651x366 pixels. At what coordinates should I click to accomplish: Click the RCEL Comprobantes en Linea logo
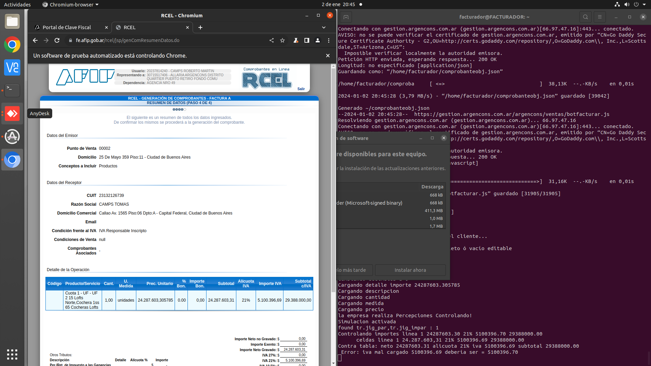click(267, 78)
